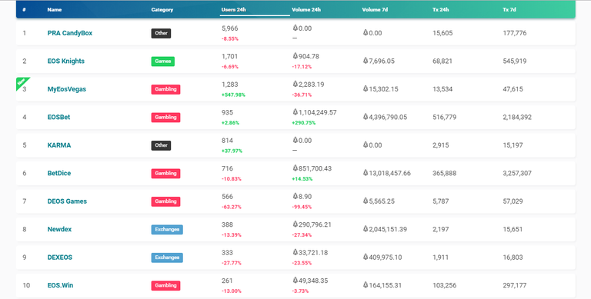Click the Exchanges tag on the Newdex row
Screen dimensions: 591x299
(167, 230)
